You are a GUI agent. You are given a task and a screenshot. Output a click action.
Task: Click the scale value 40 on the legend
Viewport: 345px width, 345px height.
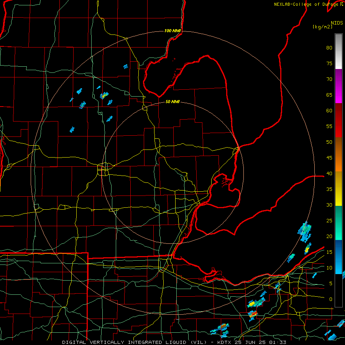(329, 173)
